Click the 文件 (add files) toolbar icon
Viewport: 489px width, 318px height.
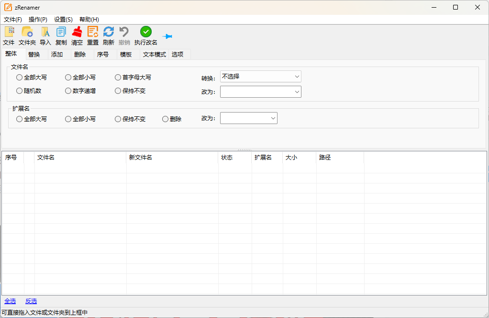click(9, 32)
